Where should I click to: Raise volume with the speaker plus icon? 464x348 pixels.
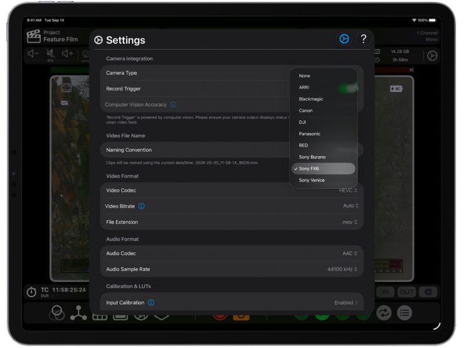tap(68, 53)
